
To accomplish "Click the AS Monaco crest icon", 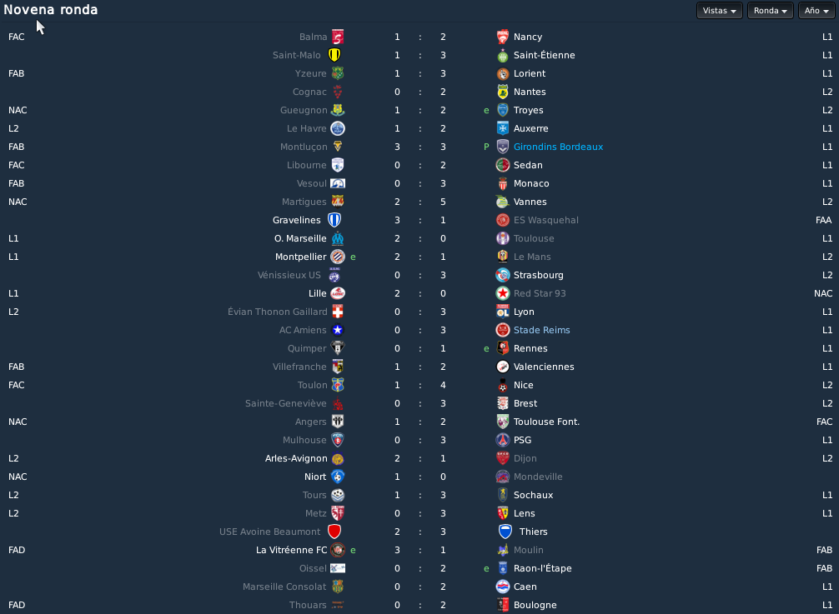I will point(502,183).
